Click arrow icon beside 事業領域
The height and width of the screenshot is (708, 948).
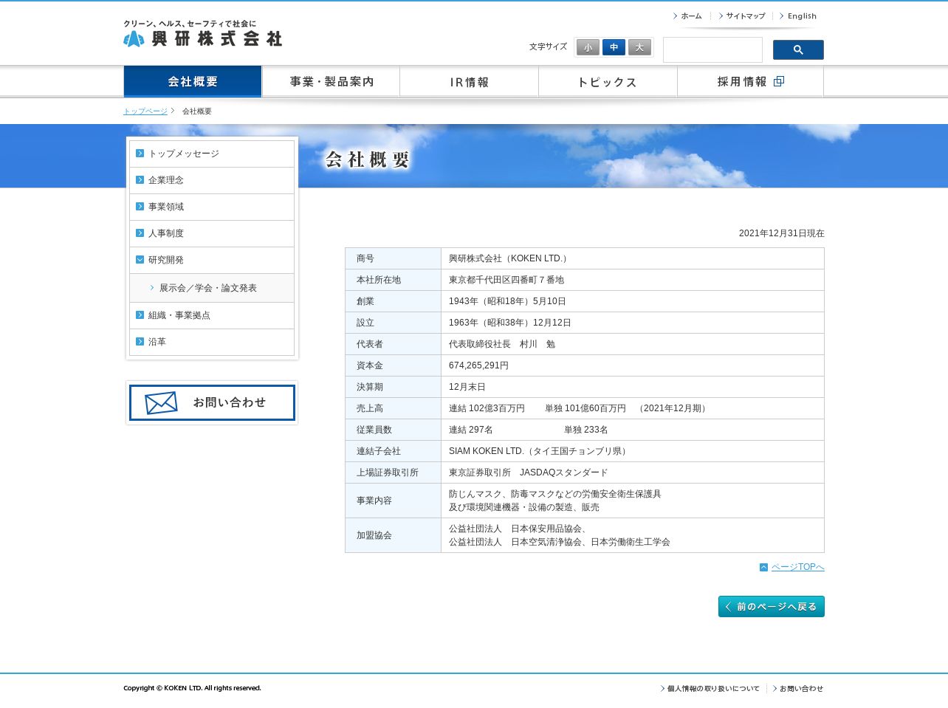point(140,206)
